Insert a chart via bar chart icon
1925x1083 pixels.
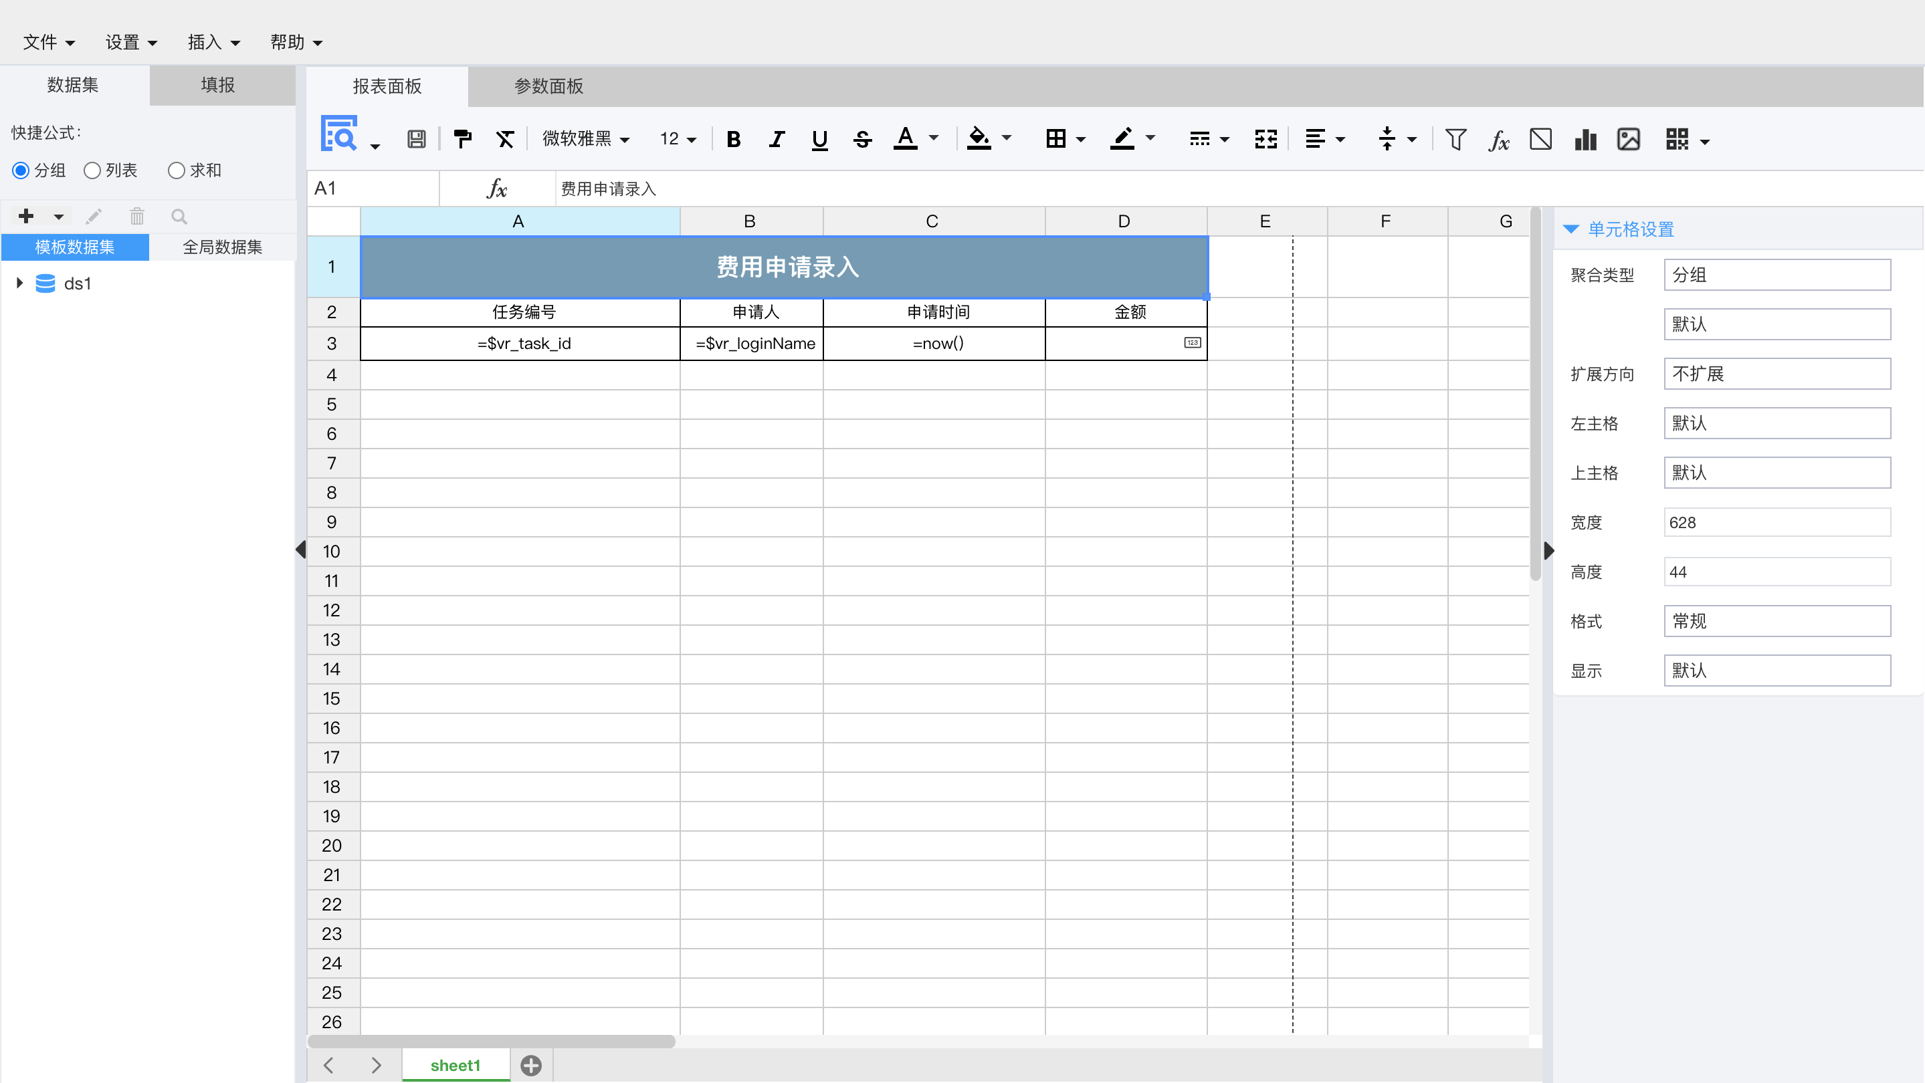click(x=1585, y=139)
